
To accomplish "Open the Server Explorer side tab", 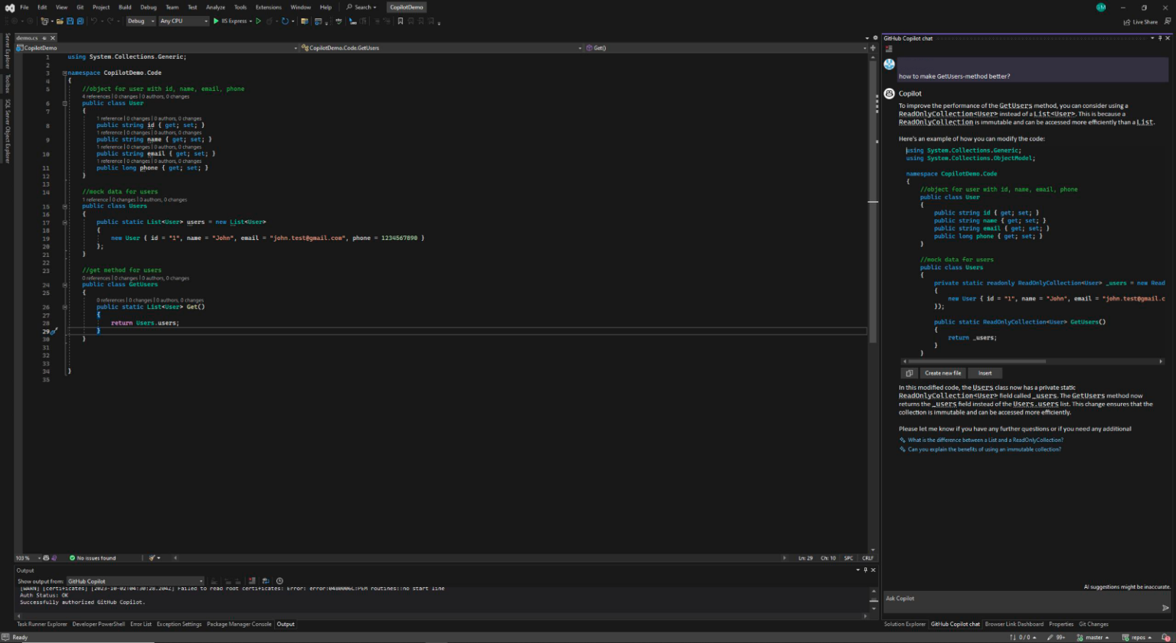I will click(8, 50).
